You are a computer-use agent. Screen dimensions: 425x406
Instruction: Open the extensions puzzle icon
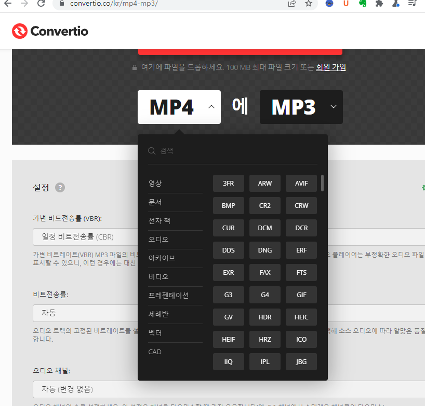[379, 4]
